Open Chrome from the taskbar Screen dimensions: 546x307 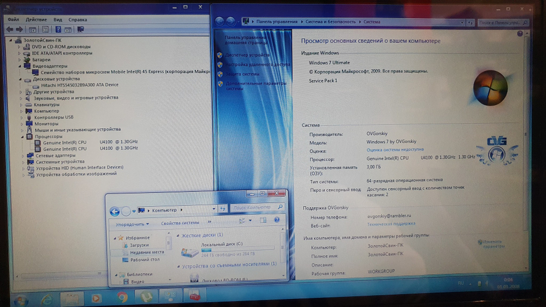(x=123, y=297)
